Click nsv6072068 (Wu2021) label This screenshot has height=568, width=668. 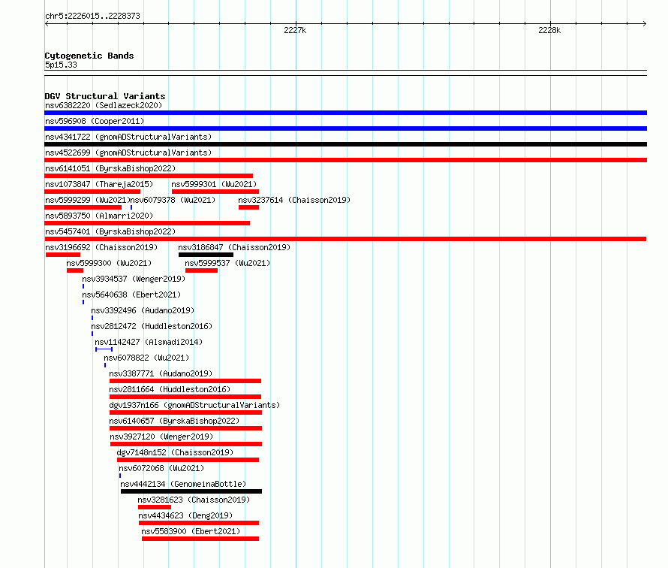coord(161,468)
